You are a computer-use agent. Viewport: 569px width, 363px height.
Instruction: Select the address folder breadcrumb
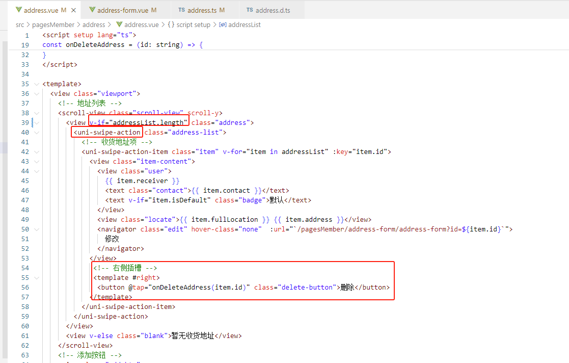tap(94, 24)
